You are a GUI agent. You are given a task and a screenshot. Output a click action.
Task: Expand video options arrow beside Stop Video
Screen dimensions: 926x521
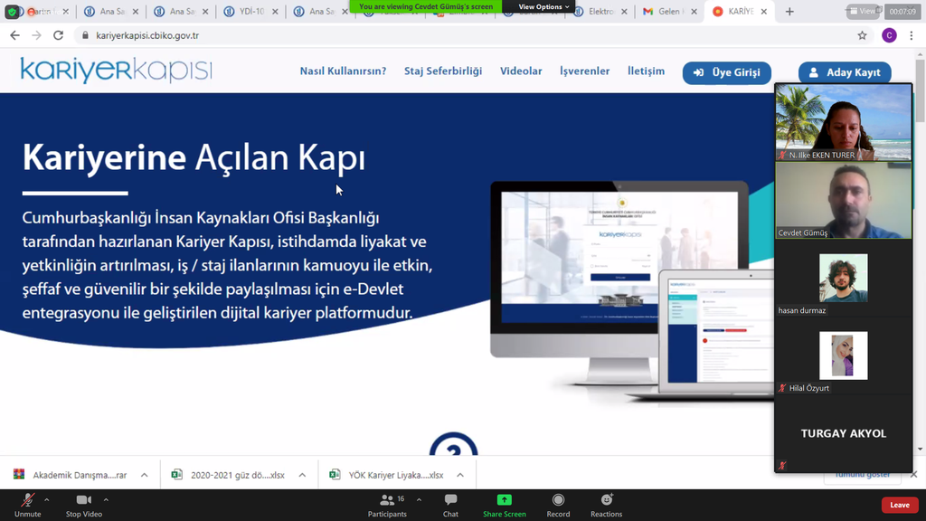tap(107, 500)
